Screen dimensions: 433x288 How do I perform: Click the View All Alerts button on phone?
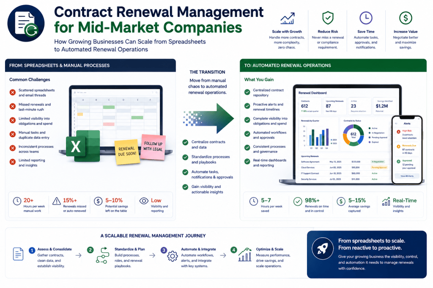[407, 176]
